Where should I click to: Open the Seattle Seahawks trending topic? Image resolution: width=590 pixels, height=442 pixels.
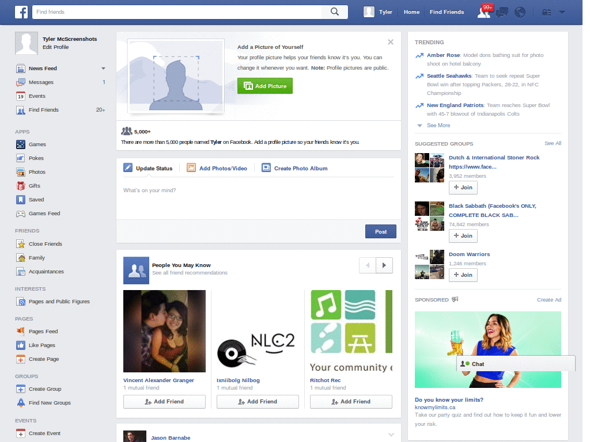pos(449,76)
